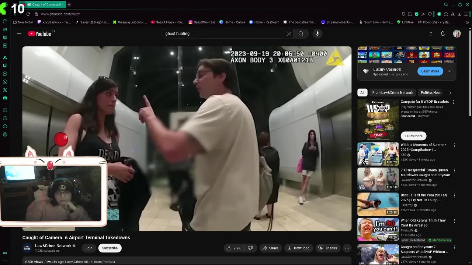472x265 pixels.
Task: Open the GX Control speedometer icon
Action: [x=5, y=21]
